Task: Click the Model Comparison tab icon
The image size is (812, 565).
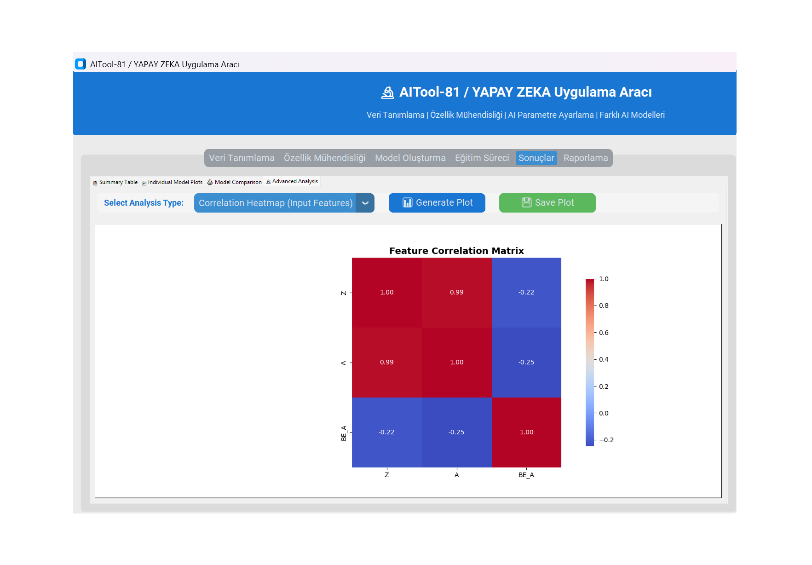Action: pyautogui.click(x=210, y=183)
